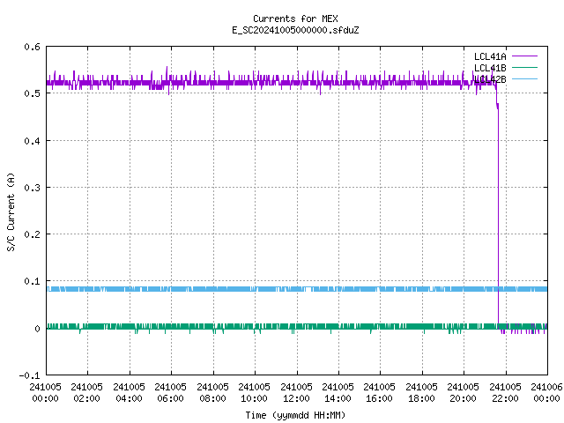The image size is (564, 423).
Task: Click the LCL42B legend label
Action: coord(490,79)
